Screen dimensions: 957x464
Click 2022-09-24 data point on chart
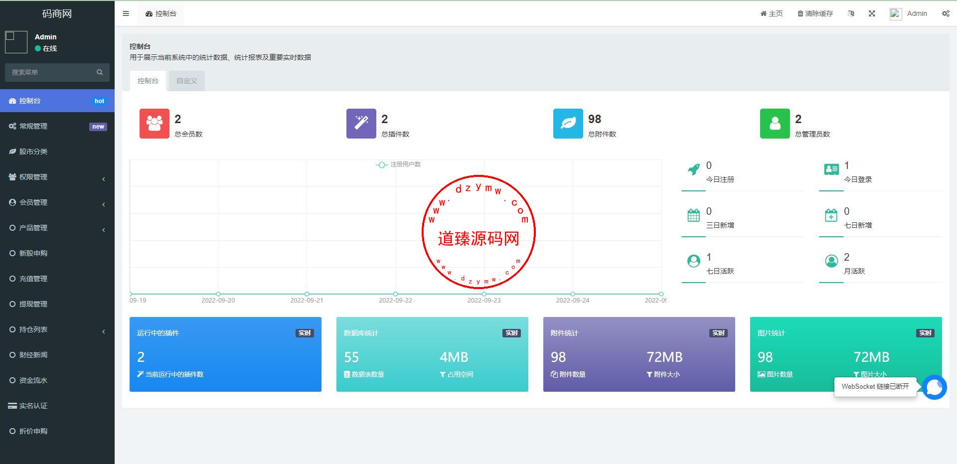tap(573, 294)
